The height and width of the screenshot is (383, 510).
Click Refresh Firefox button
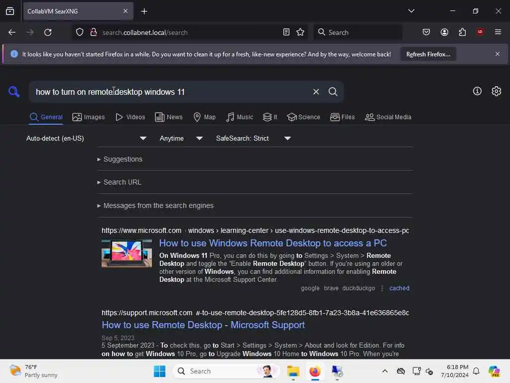(x=428, y=54)
